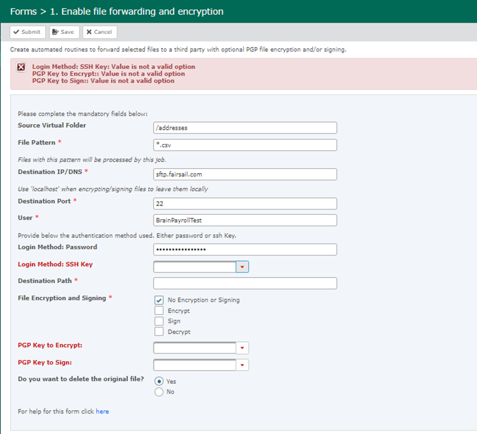Click the Source Virtual Folder field

click(x=245, y=128)
